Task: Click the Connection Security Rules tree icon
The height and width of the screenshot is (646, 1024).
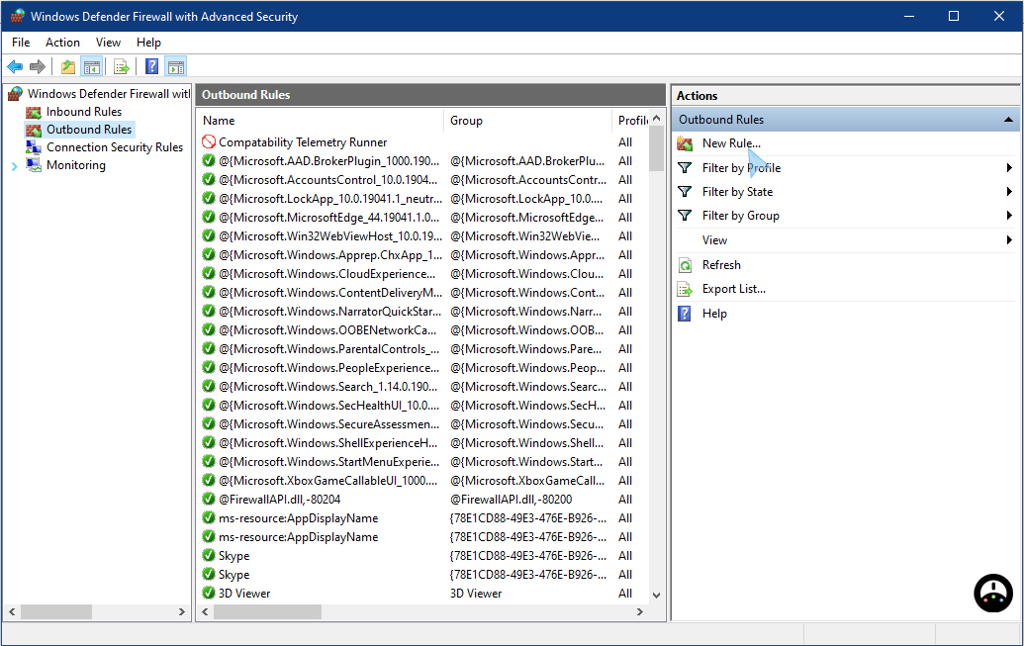Action: point(34,147)
